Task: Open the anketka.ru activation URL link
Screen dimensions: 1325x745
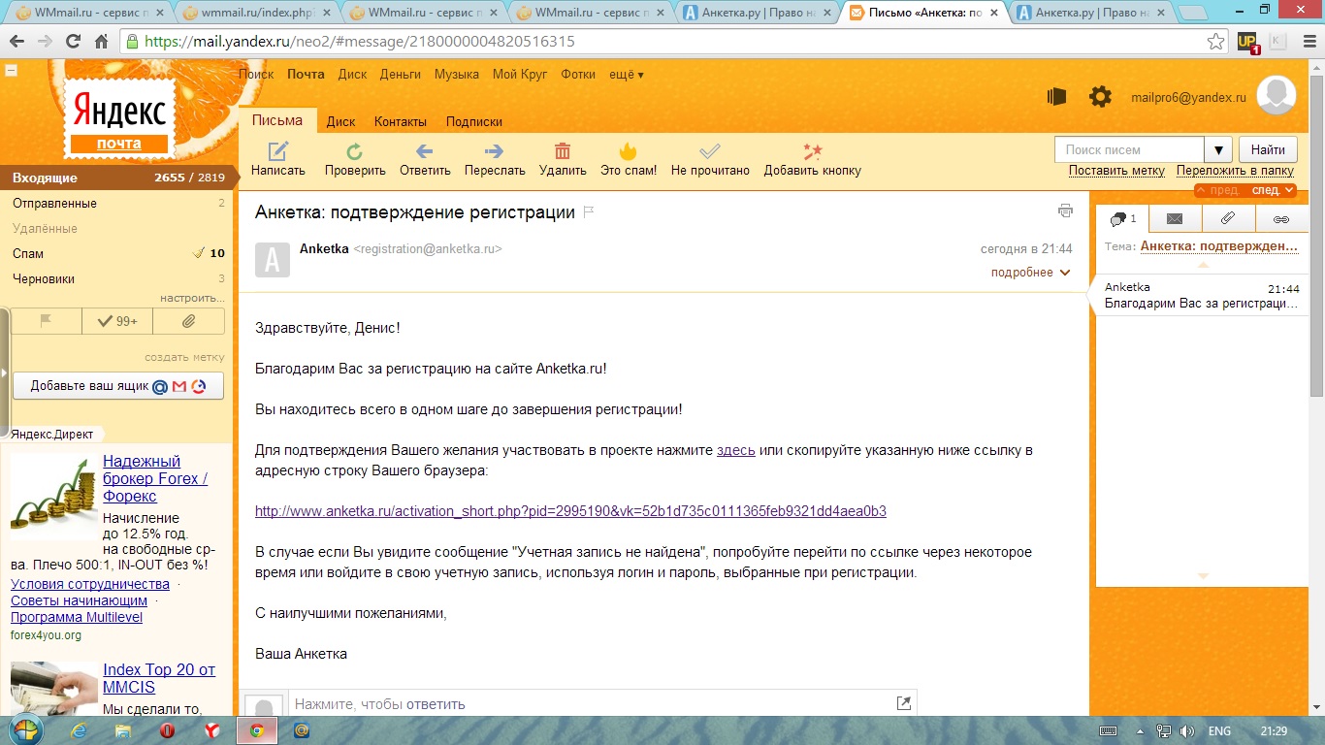Action: (570, 511)
